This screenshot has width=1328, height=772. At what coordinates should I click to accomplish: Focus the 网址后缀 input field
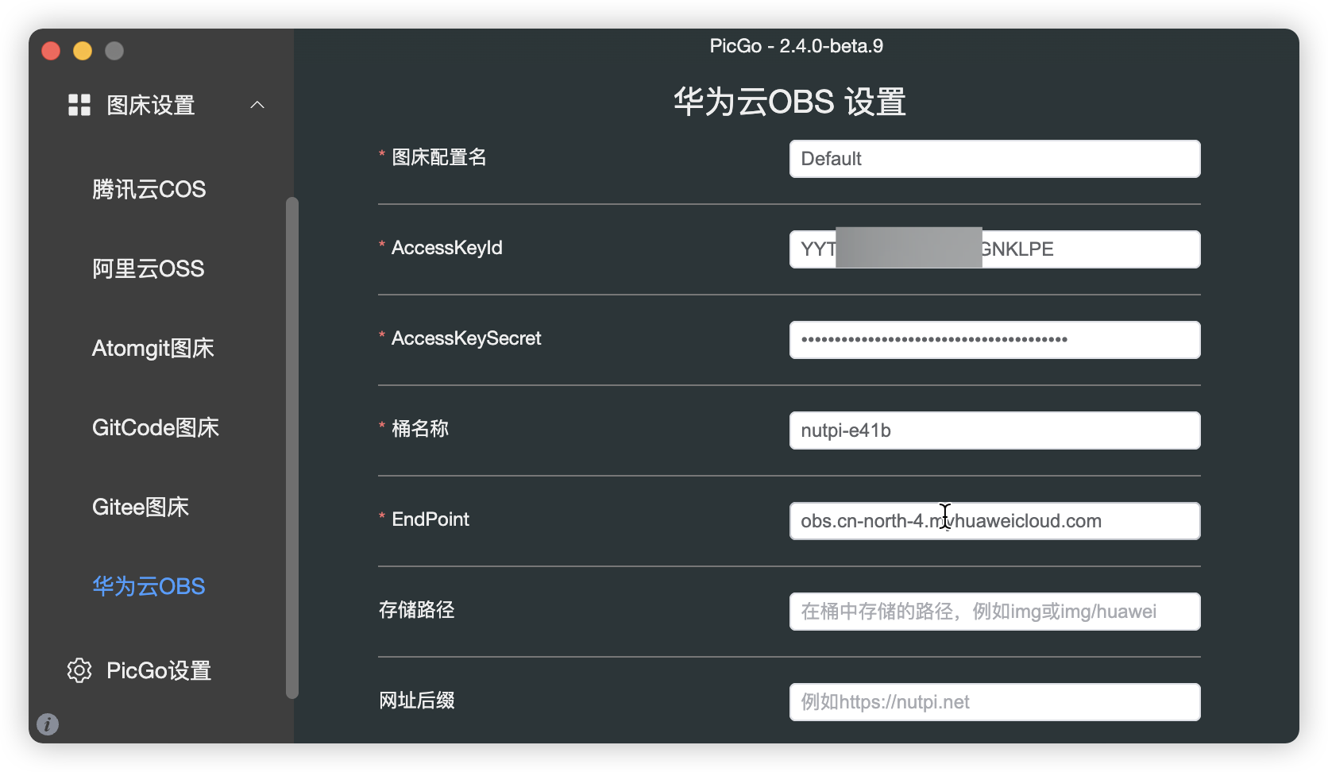[x=994, y=702]
